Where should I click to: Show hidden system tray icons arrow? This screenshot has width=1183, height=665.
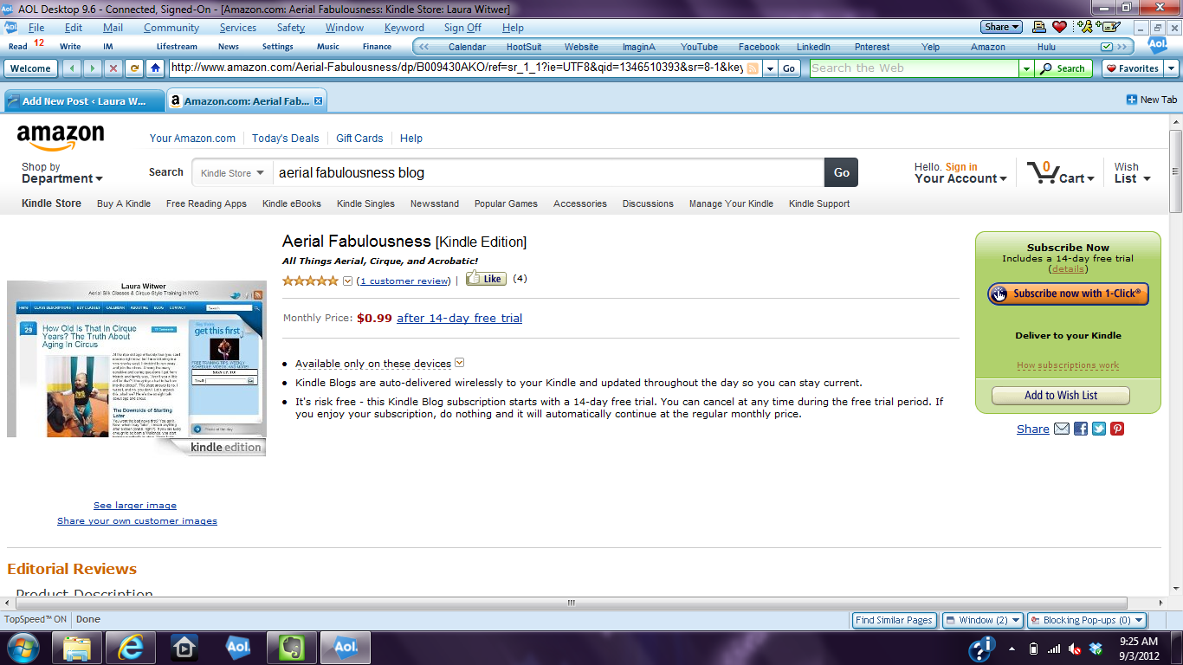[x=1012, y=648]
